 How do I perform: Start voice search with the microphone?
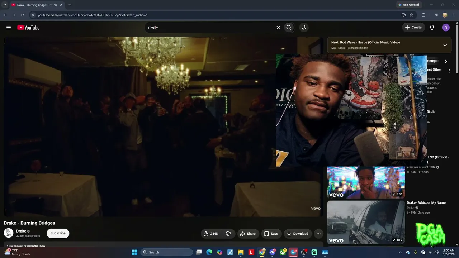(304, 28)
